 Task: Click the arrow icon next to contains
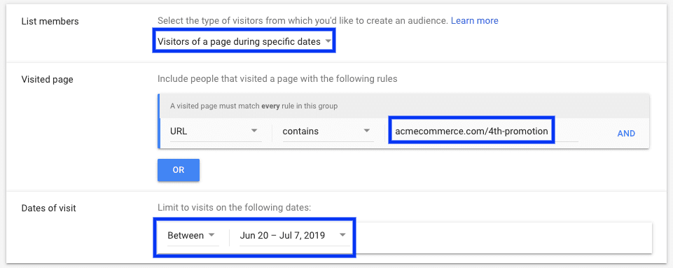click(366, 131)
